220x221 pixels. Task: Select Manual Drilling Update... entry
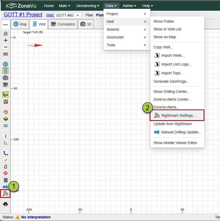(178, 132)
